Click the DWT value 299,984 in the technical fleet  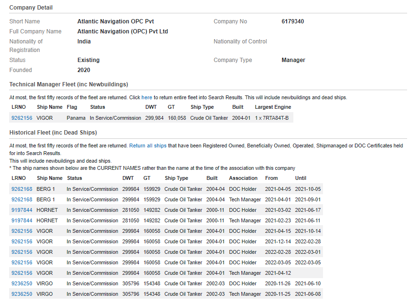154,118
